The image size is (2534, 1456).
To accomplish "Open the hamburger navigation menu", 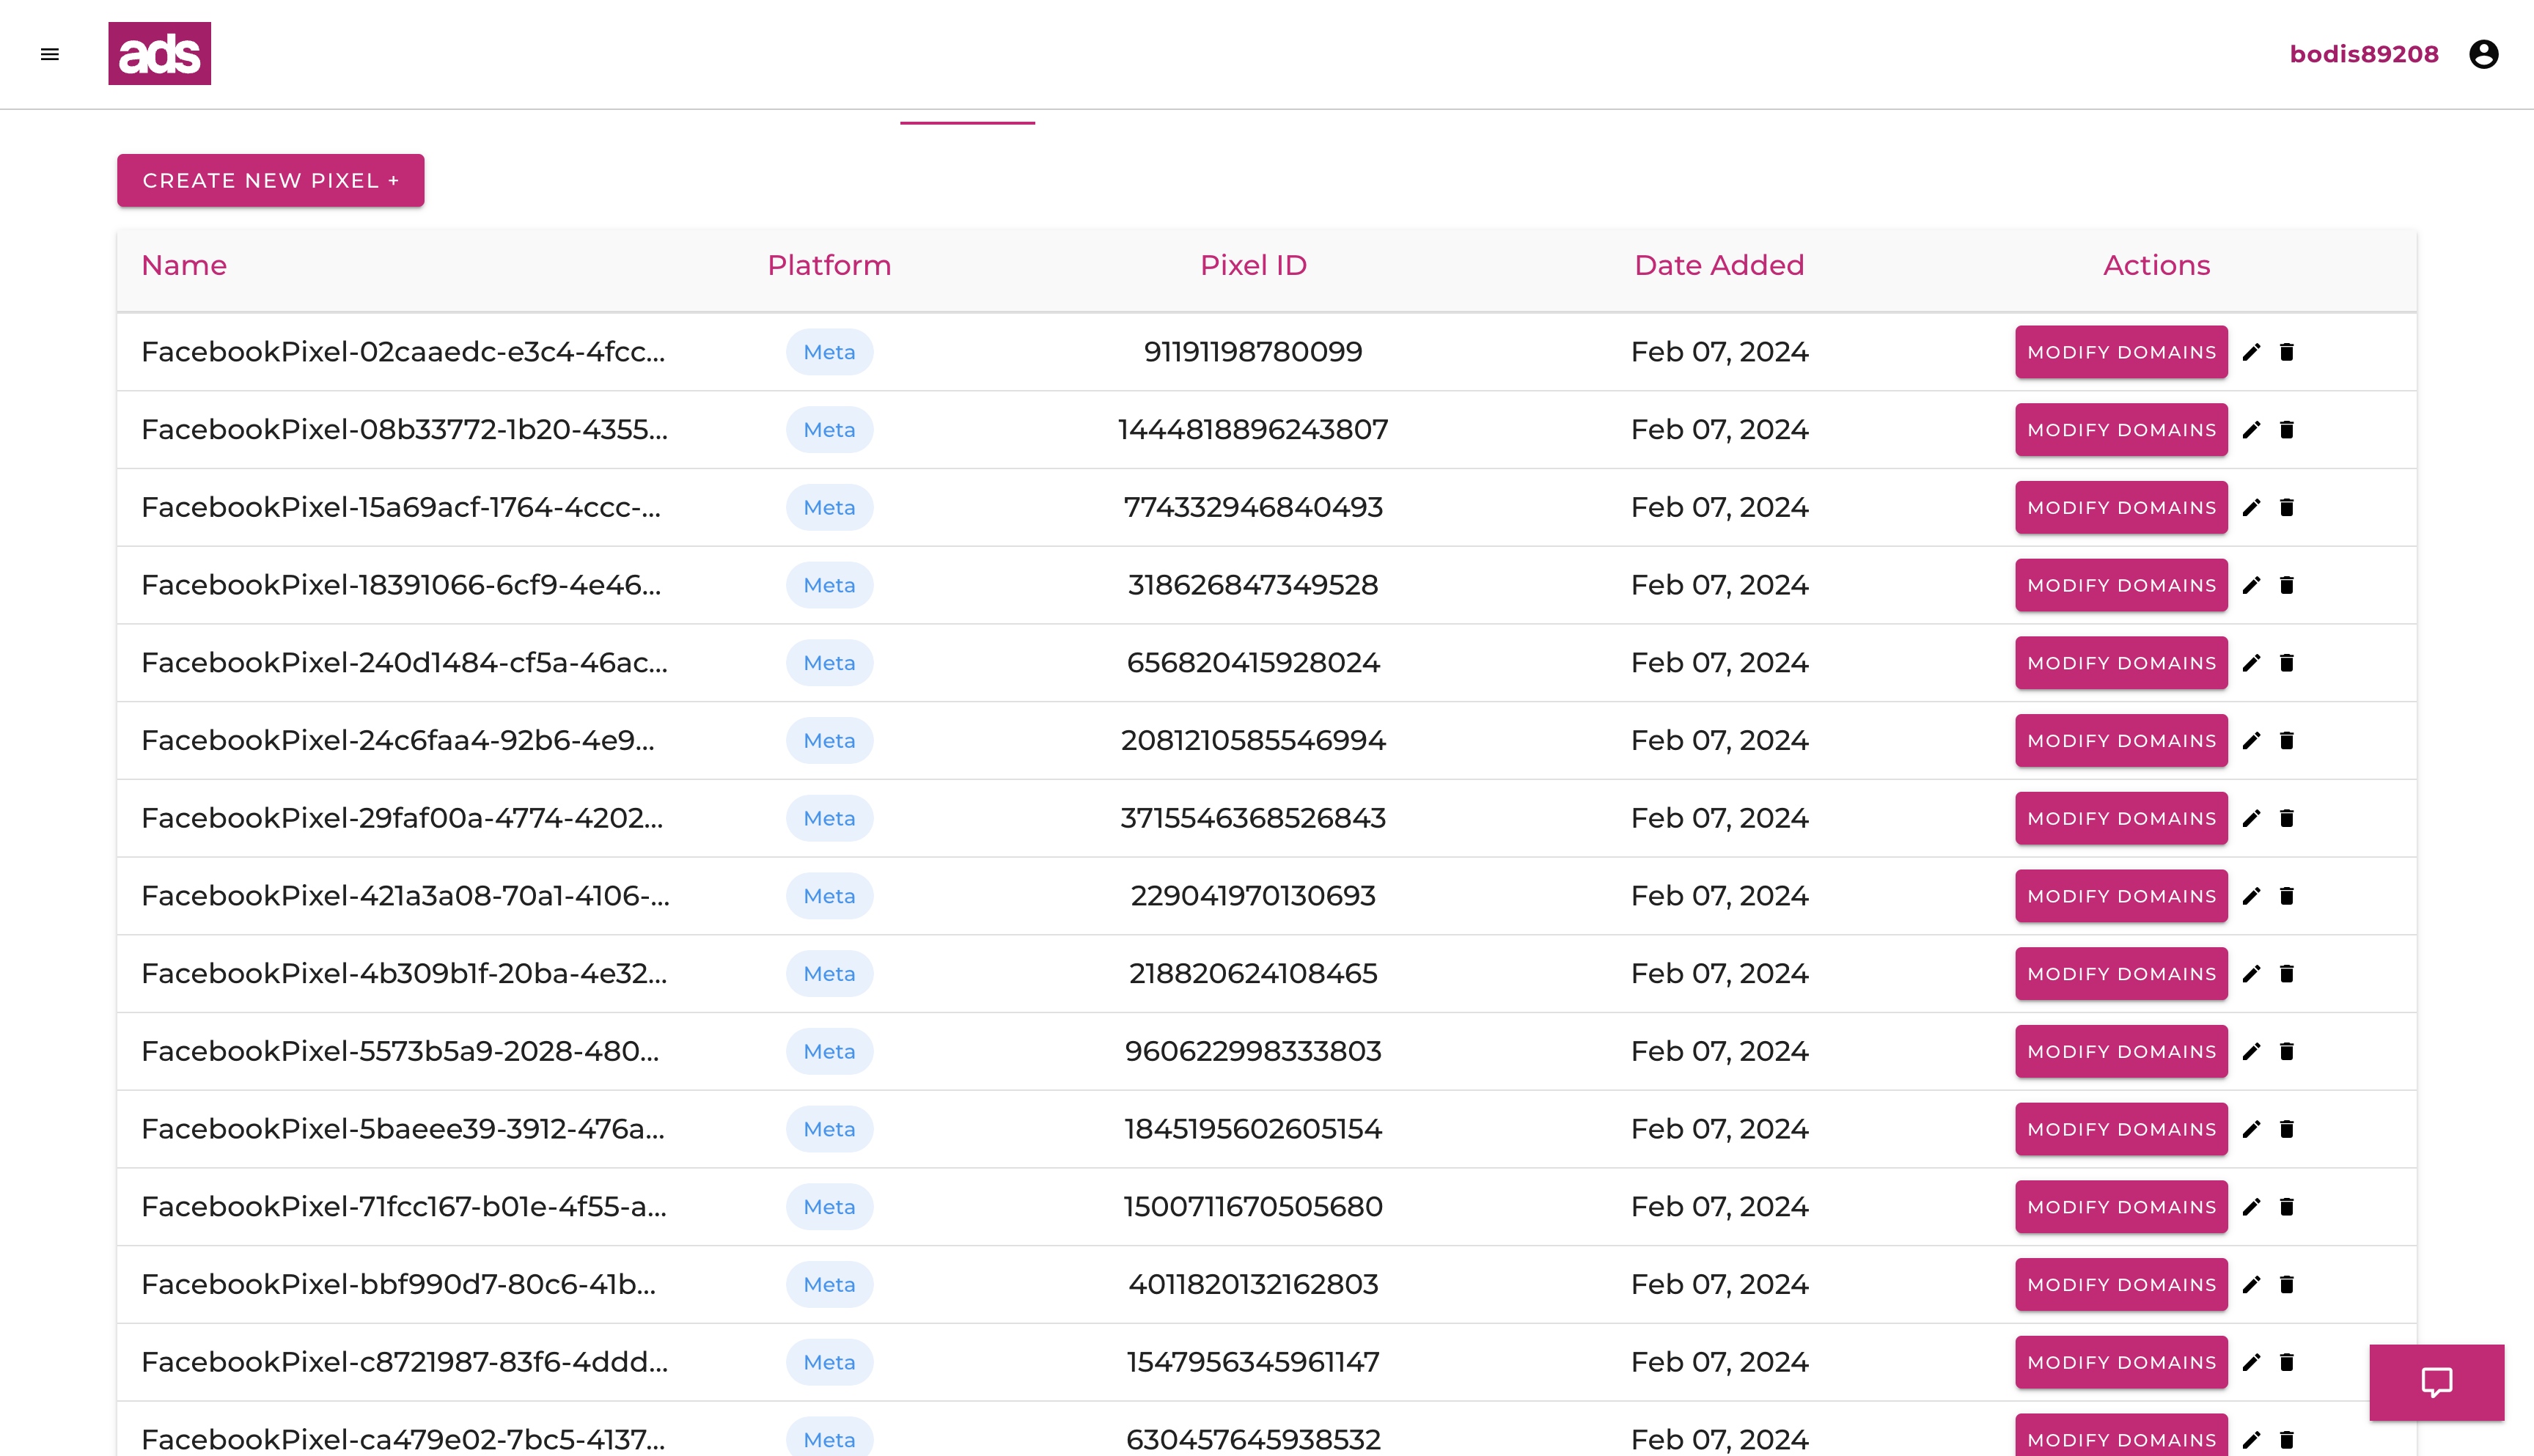I will pyautogui.click(x=50, y=54).
